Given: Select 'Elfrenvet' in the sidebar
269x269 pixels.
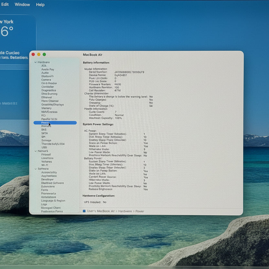Looking at the screenshot, I should tap(47, 97).
